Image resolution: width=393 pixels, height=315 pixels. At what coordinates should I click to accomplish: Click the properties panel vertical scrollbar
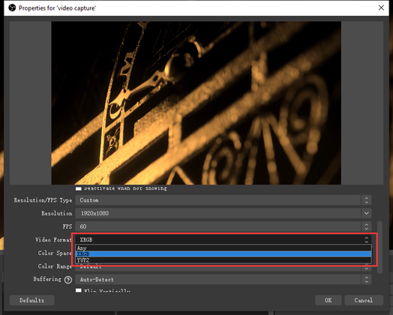(380, 247)
